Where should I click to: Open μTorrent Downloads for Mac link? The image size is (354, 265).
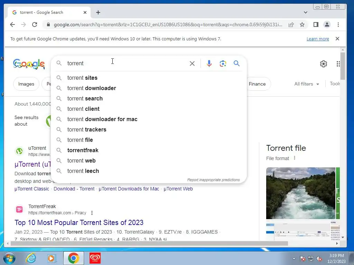coord(129,189)
